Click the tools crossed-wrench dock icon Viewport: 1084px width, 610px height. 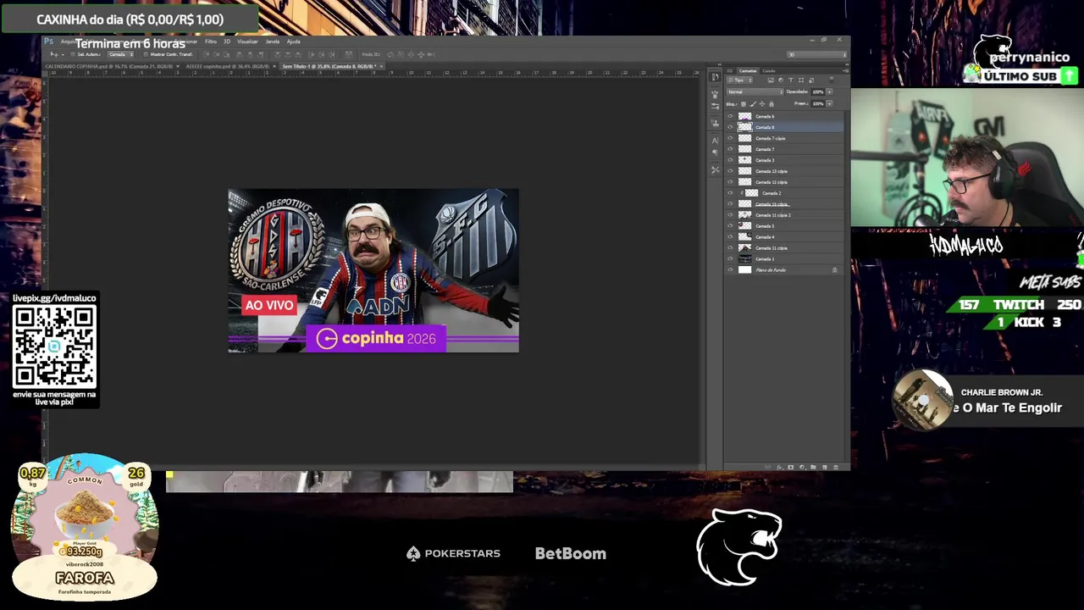tap(715, 169)
